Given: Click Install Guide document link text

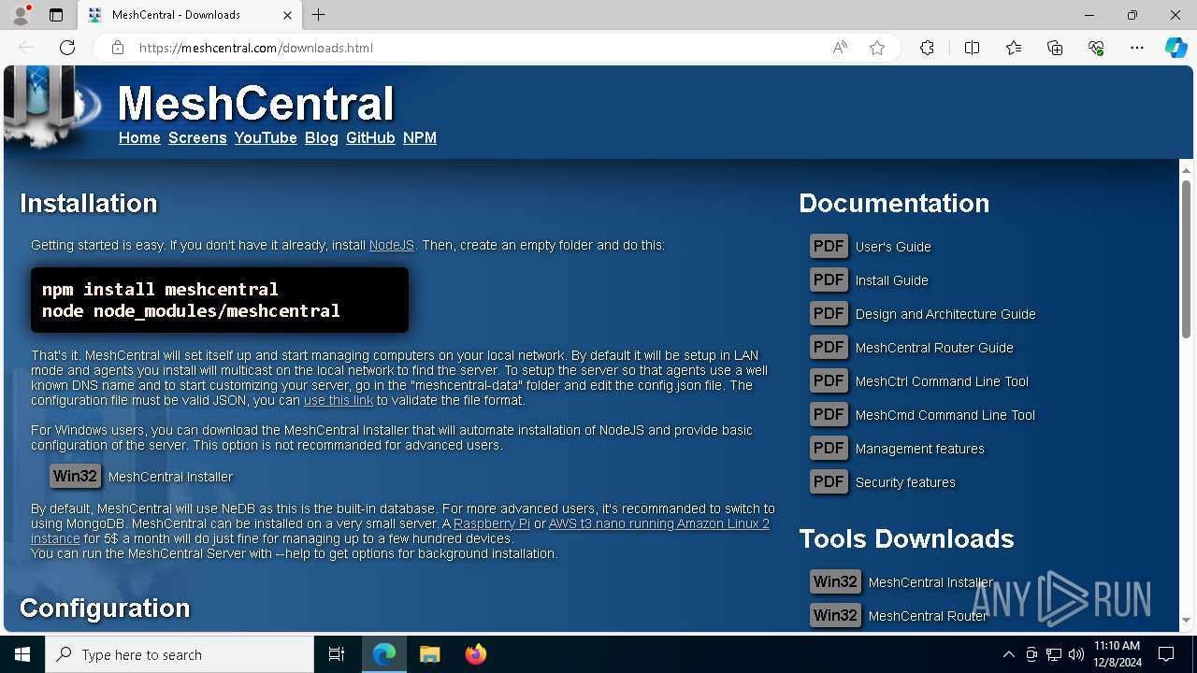Looking at the screenshot, I should pyautogui.click(x=892, y=280).
